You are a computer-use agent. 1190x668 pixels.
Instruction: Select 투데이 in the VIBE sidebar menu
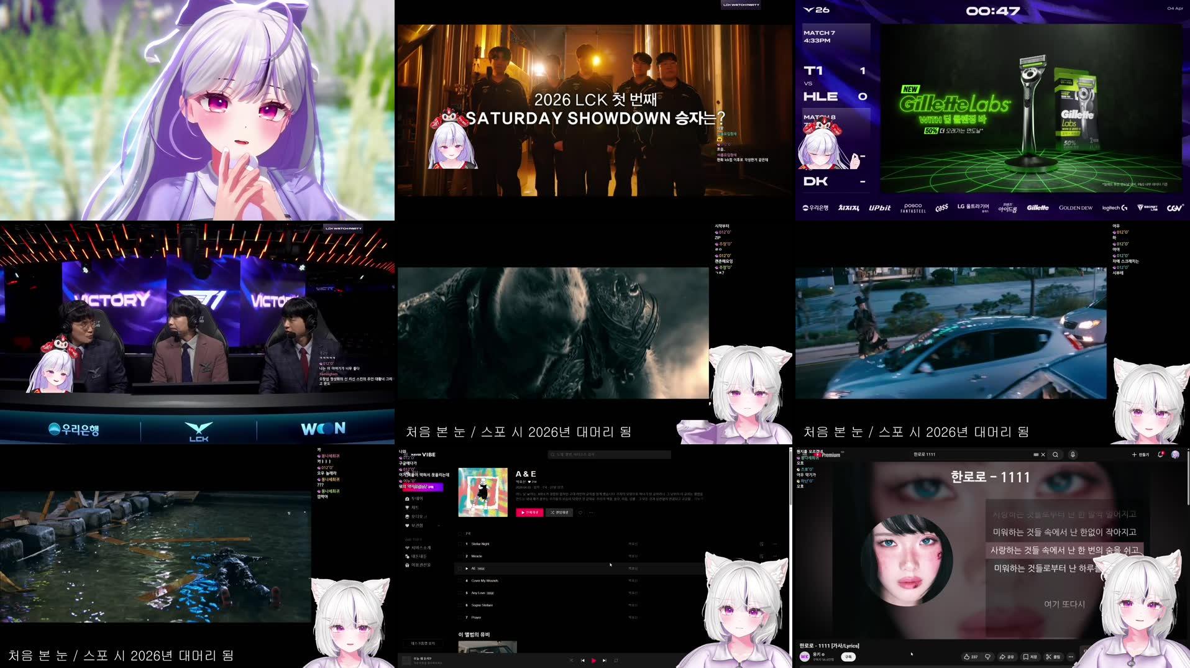click(414, 498)
